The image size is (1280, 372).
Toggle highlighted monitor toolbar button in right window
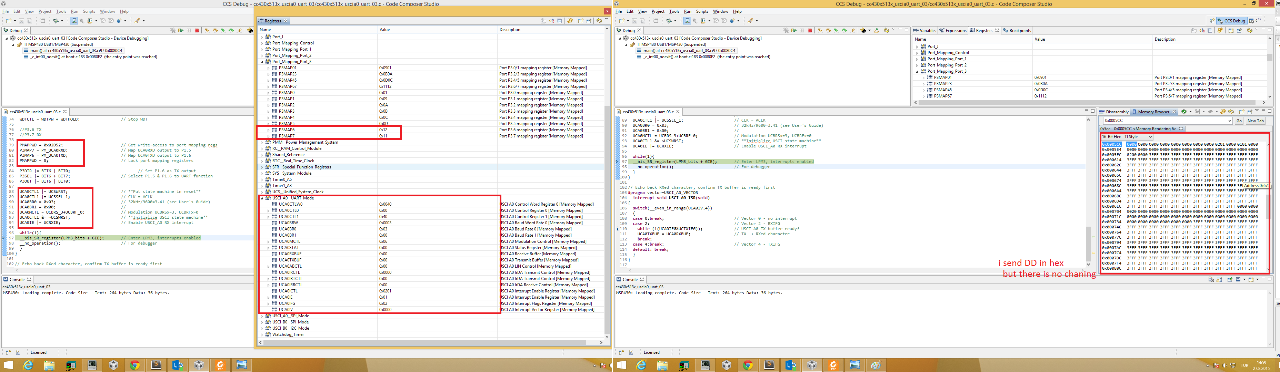(x=687, y=20)
